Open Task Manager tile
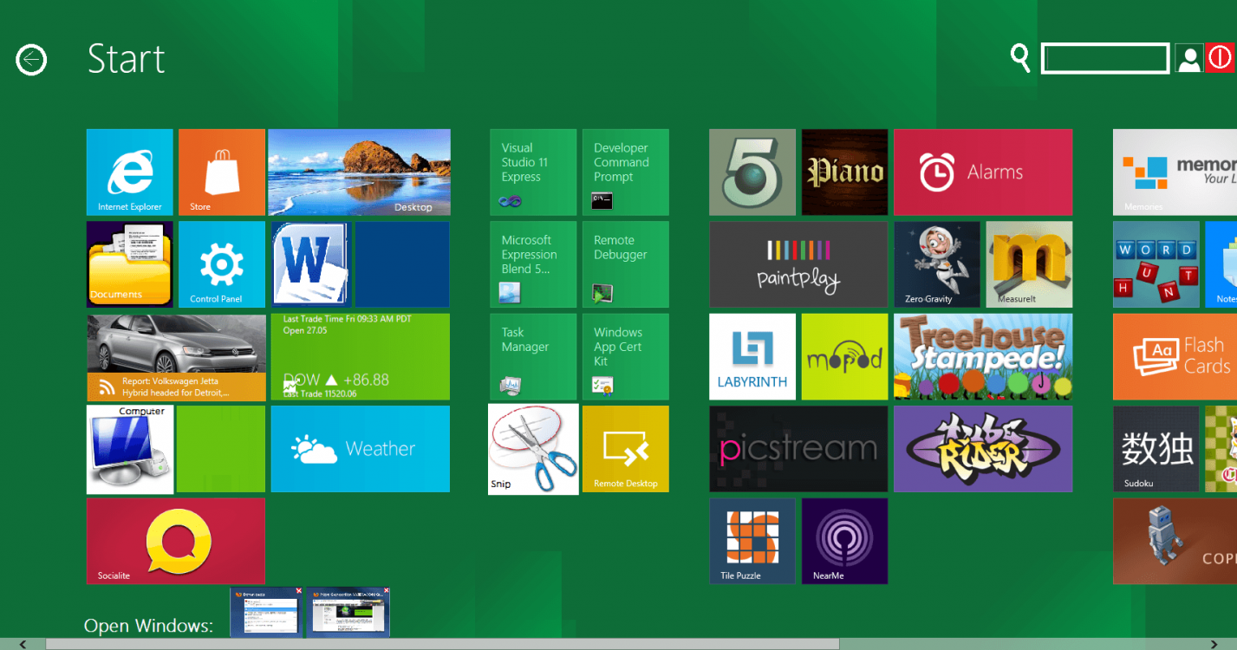 coord(533,357)
